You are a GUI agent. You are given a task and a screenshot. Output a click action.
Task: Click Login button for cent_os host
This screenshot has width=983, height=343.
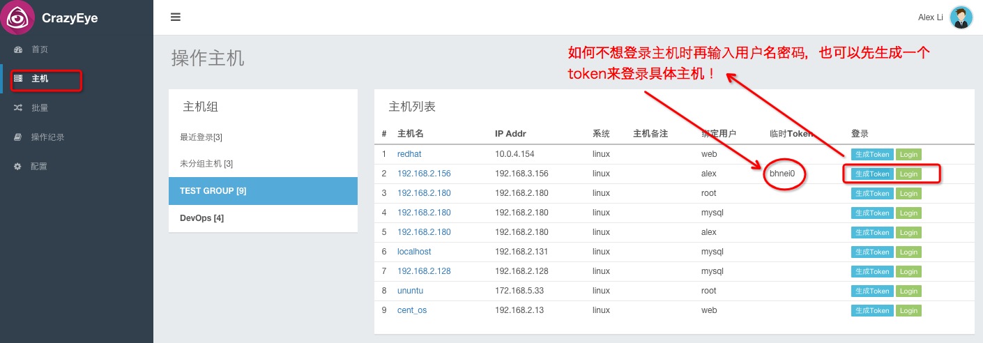[908, 310]
